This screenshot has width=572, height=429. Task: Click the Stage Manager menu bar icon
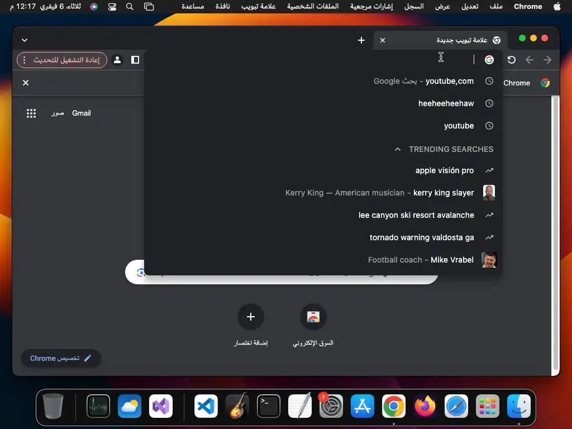point(149,7)
